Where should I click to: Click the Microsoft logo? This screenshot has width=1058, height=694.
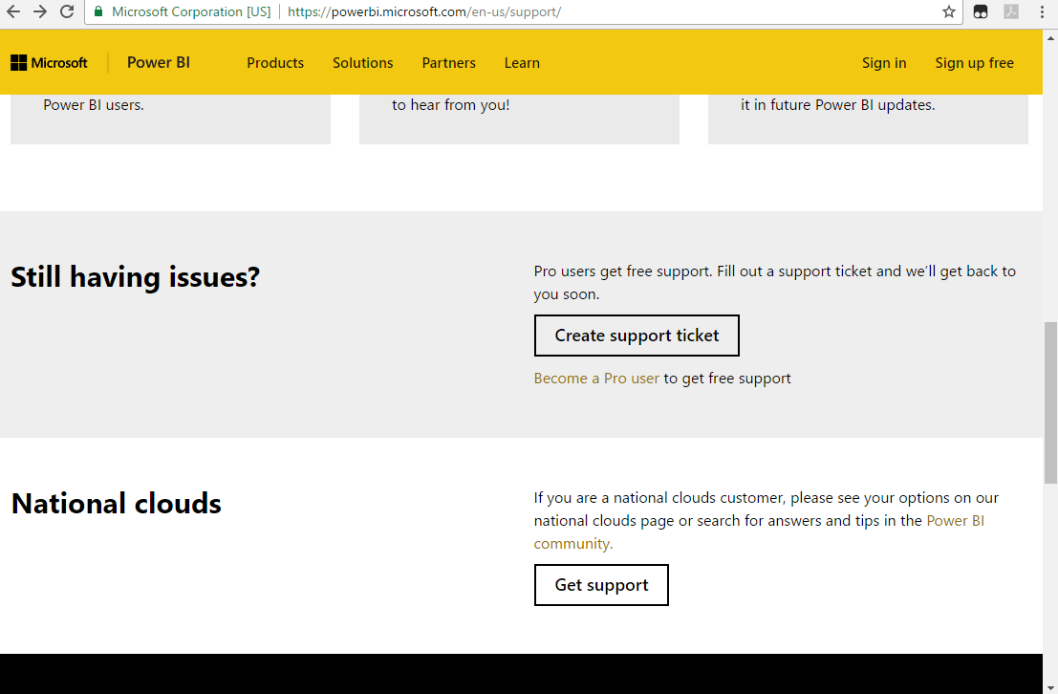50,63
